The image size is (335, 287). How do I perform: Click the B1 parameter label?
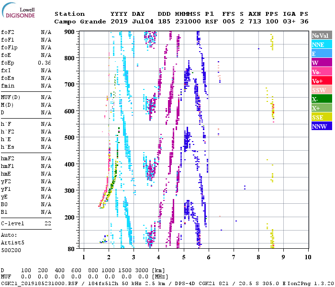[x=4, y=212]
